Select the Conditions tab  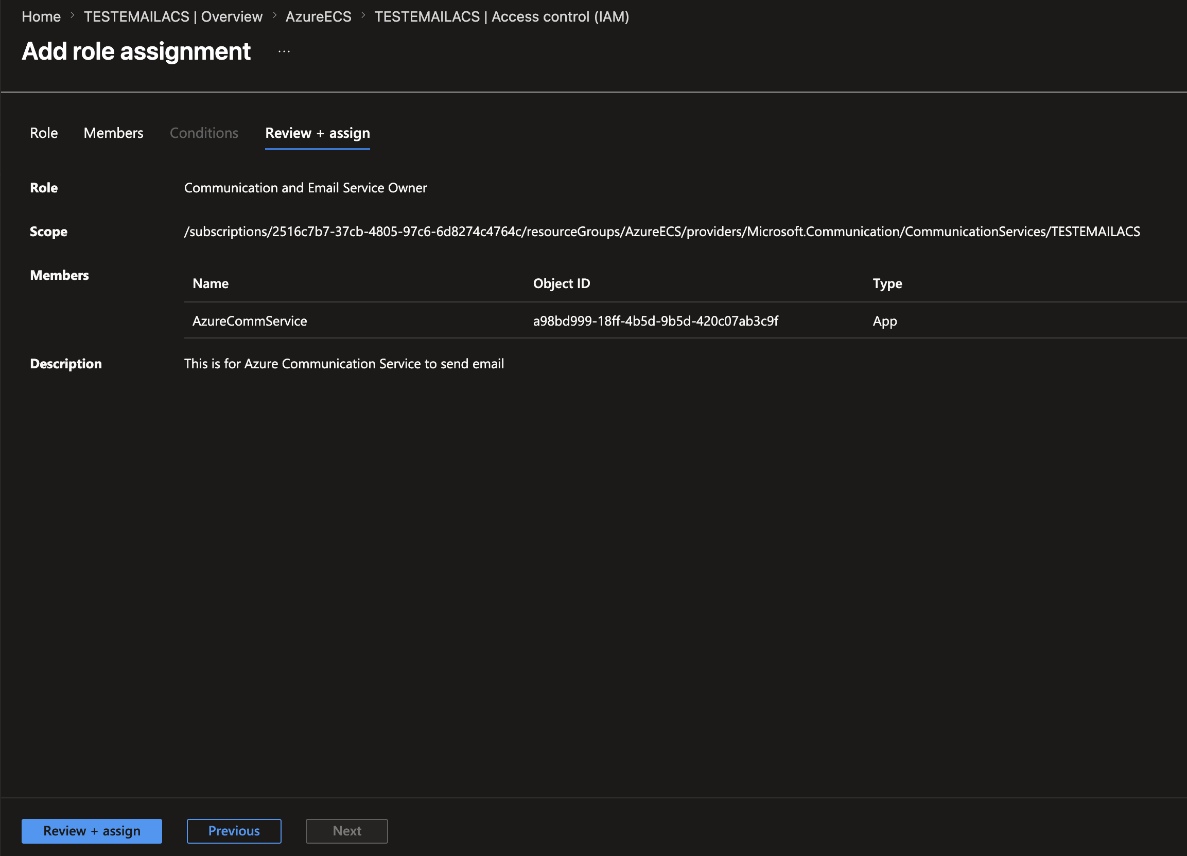pyautogui.click(x=204, y=133)
